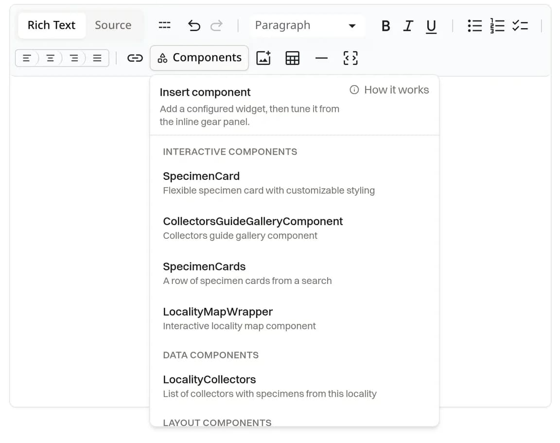Click 'Collectors guide gallery component' description
Viewport: 560px width, 443px height.
tap(240, 236)
